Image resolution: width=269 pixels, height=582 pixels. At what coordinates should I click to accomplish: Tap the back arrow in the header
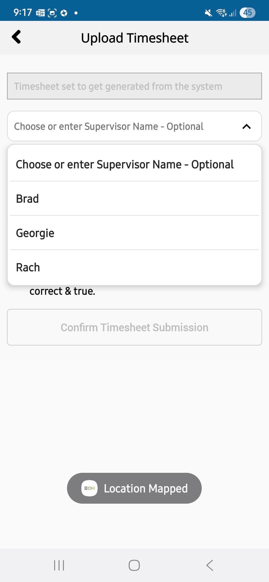tap(16, 37)
